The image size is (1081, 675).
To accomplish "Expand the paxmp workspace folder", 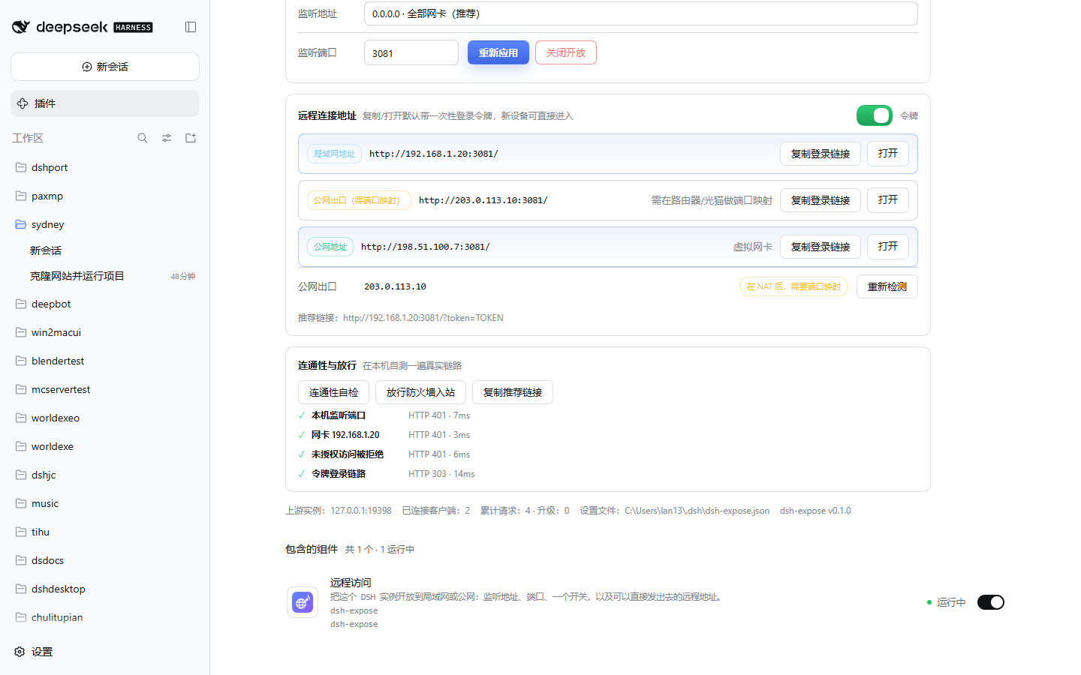I will click(x=105, y=196).
